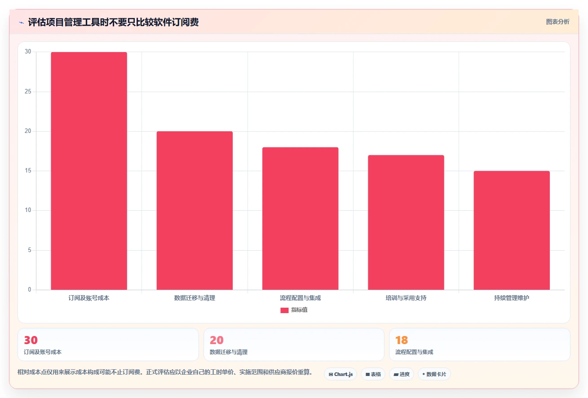
Task: Click the 培训与采用支持 bar in chart
Action: [x=406, y=222]
